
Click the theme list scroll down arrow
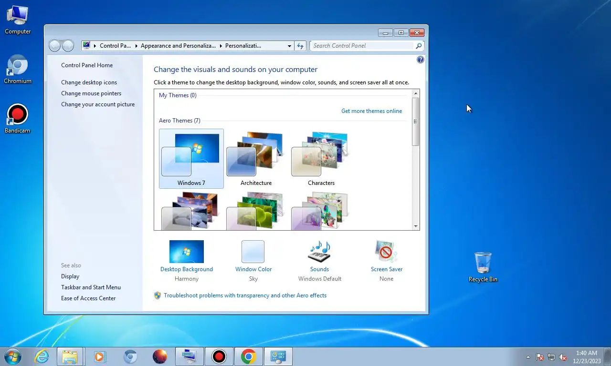416,226
